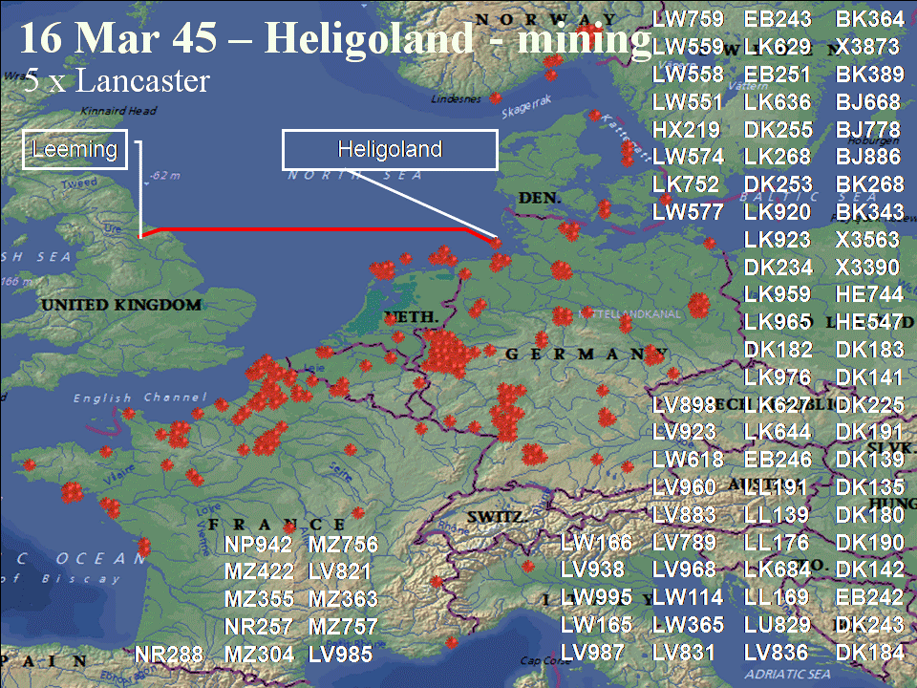Click aircraft serial LV938

[592, 570]
